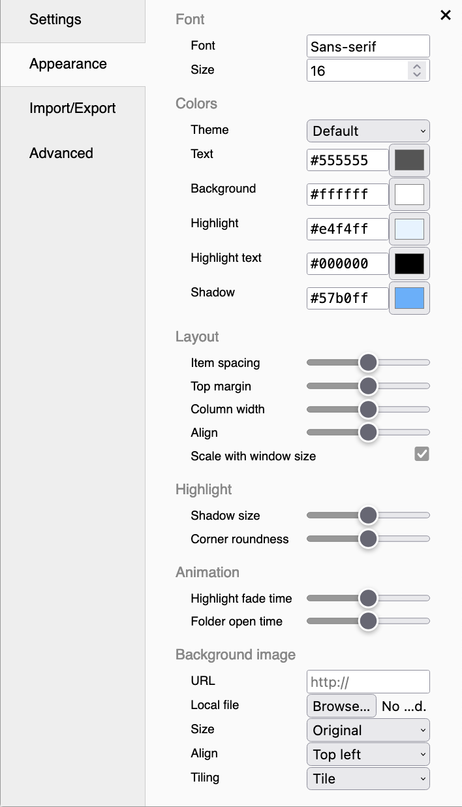
Task: Click the Font name input field
Action: pyautogui.click(x=368, y=46)
